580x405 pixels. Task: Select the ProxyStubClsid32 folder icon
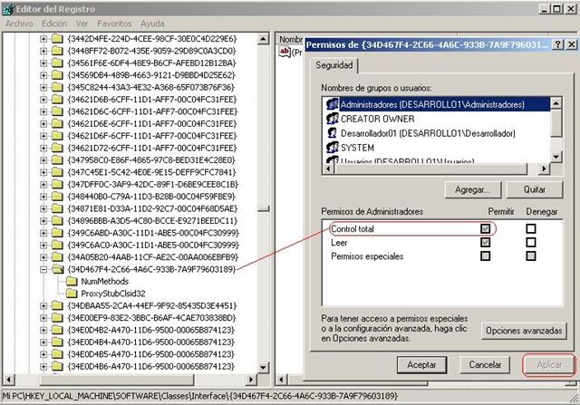72,293
